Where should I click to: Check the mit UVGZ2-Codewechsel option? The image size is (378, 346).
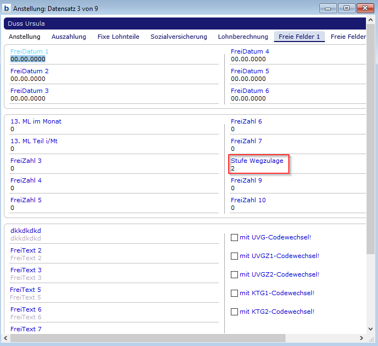click(x=235, y=274)
